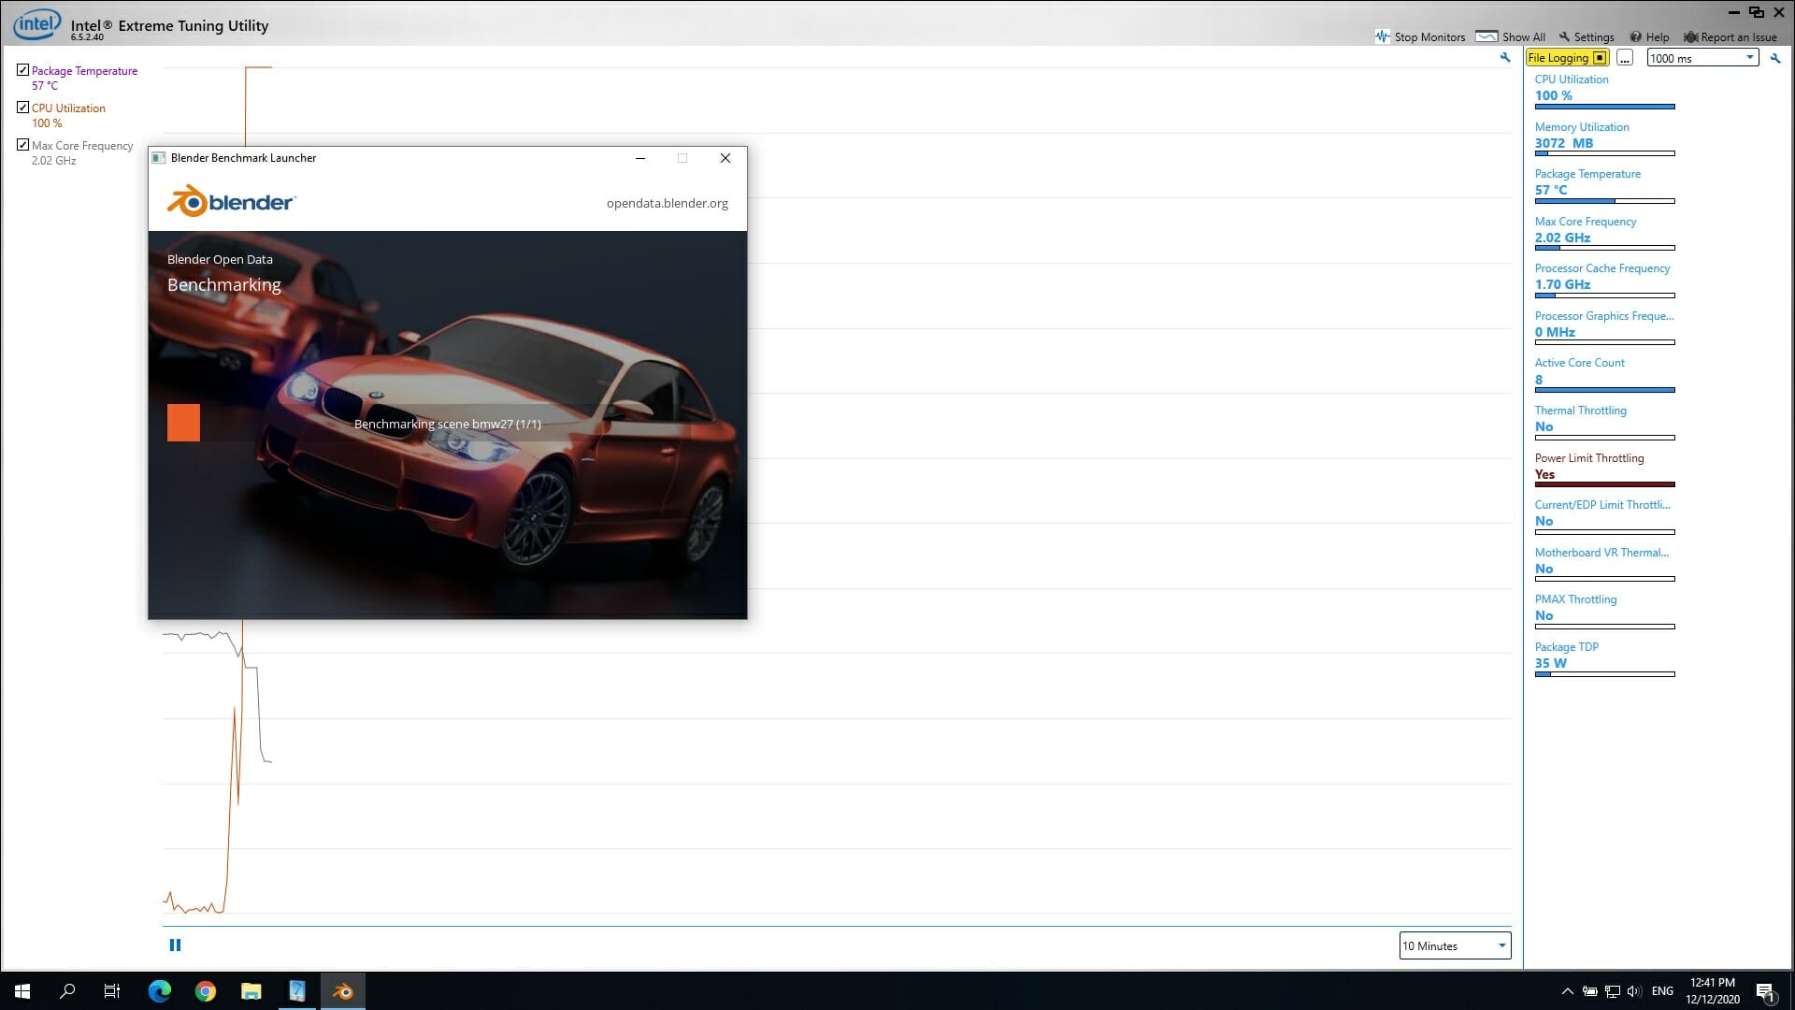Screen dimensions: 1795x1010
Task: Select Max Core Frequency 2.02 GHz monitor
Action: point(1604,234)
